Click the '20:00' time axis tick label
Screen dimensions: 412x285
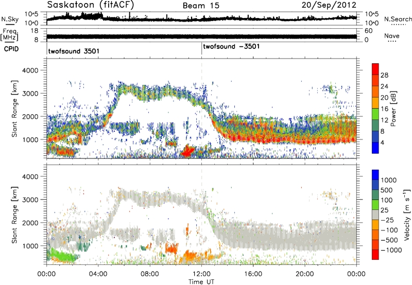tap(304, 274)
